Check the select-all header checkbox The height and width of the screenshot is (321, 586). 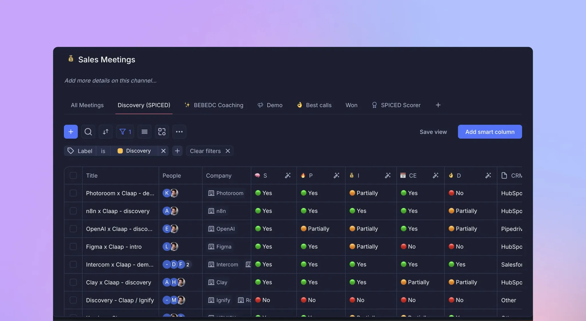(x=73, y=176)
